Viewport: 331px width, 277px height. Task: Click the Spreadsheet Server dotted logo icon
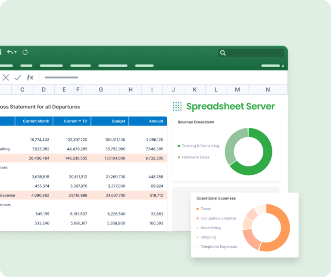click(x=177, y=106)
